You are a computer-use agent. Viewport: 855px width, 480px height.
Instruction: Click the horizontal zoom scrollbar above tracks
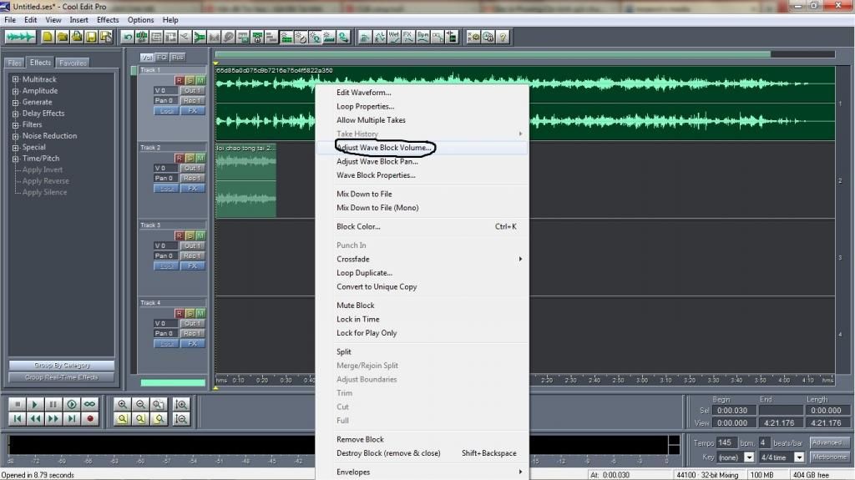493,54
